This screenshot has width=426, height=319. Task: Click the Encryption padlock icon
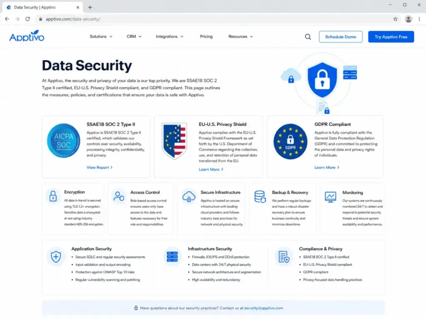click(x=53, y=196)
